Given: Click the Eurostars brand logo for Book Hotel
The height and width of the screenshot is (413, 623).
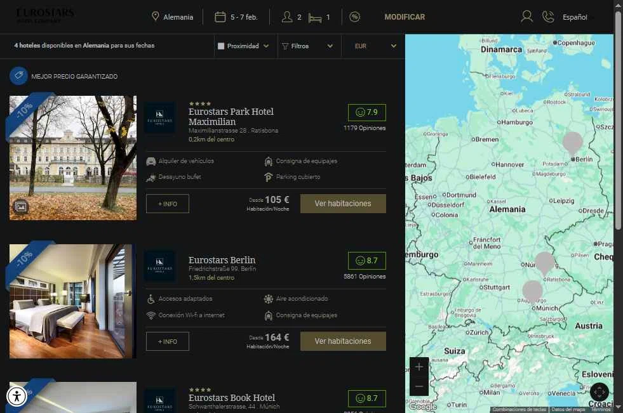Looking at the screenshot, I should click(x=160, y=401).
